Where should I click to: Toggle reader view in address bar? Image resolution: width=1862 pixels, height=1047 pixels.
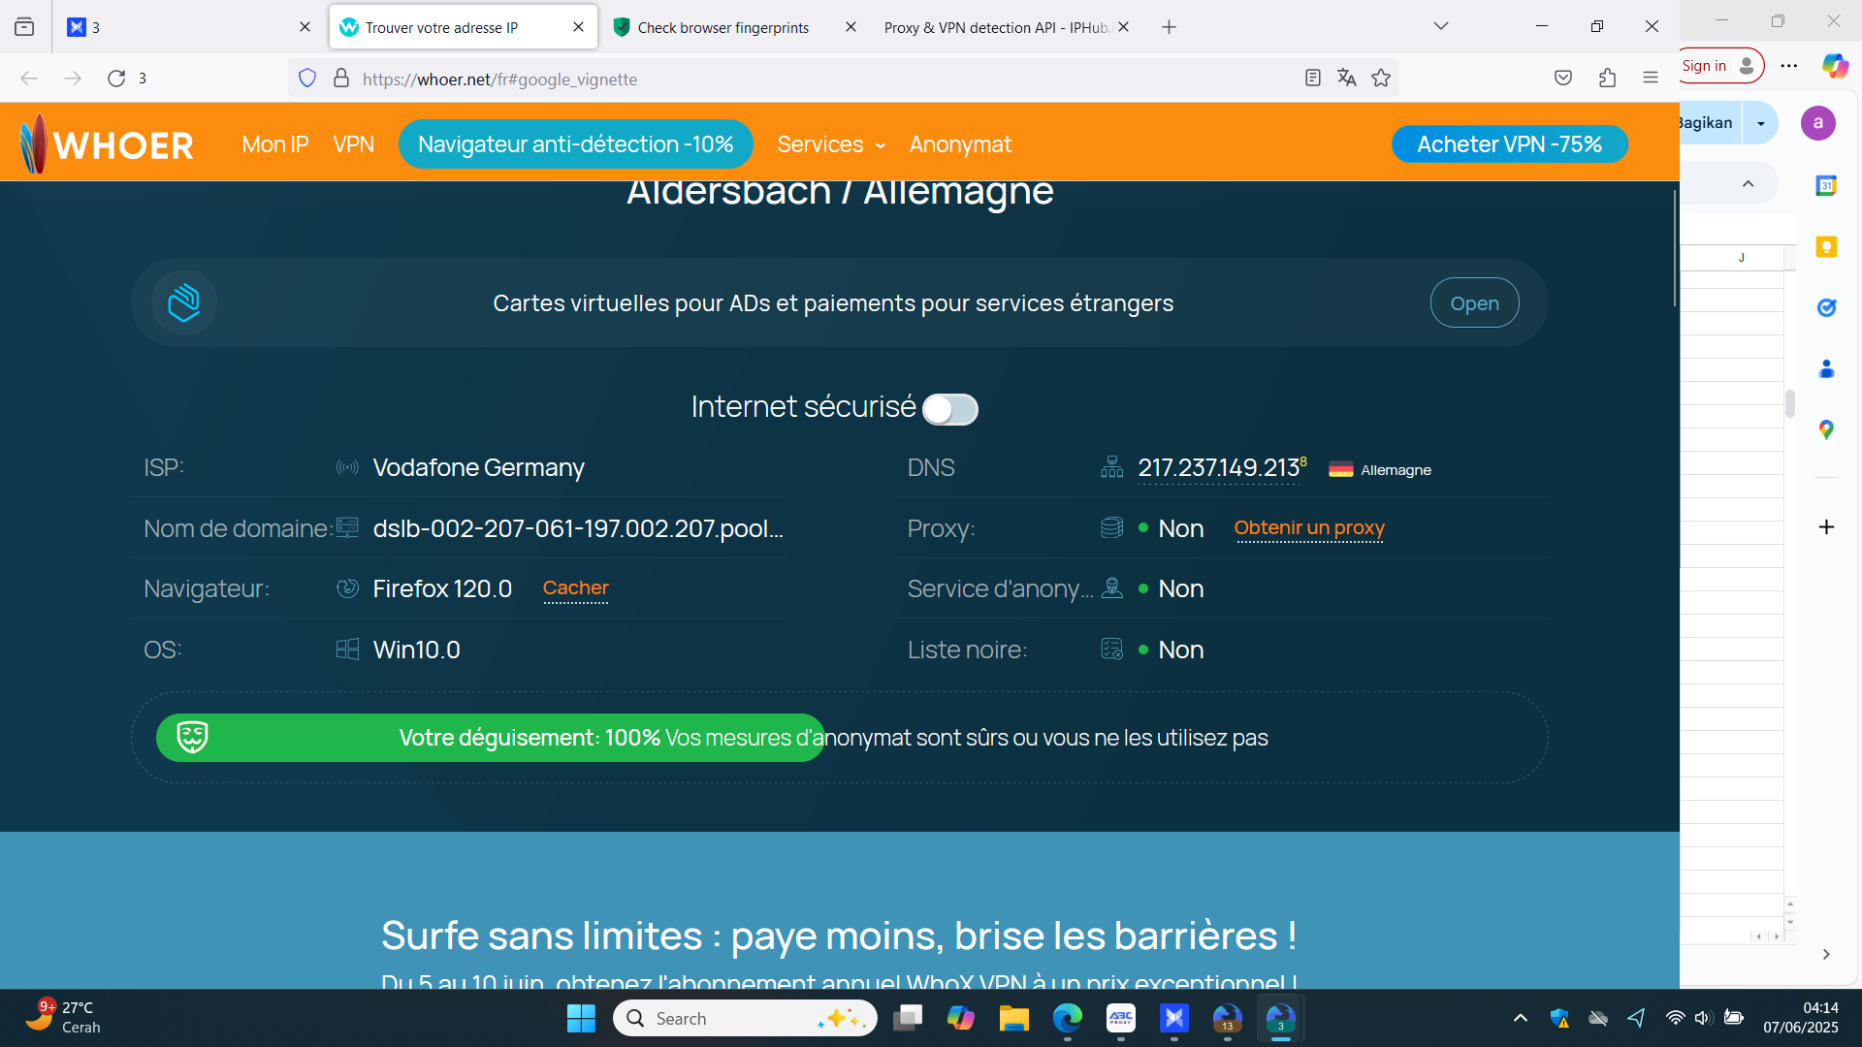point(1313,79)
